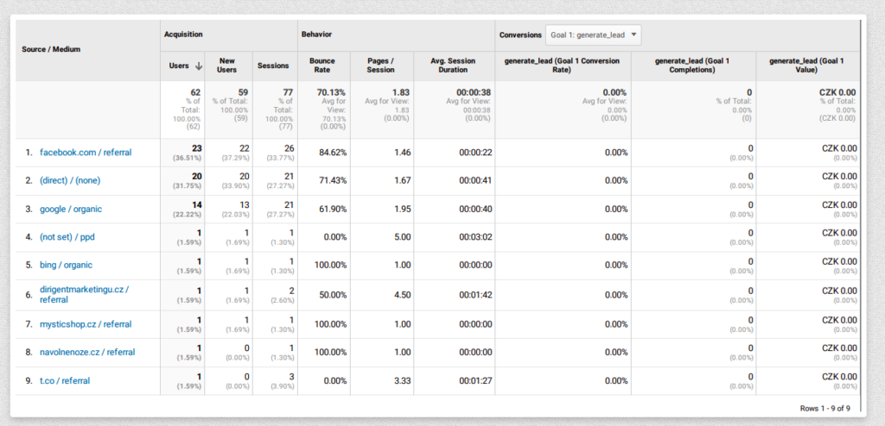
Task: Sort by Avg. Session Duration
Action: pyautogui.click(x=454, y=66)
